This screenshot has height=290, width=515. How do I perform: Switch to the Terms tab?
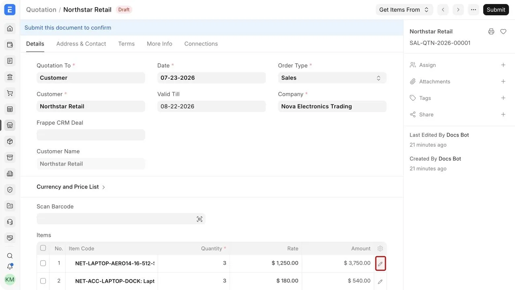(x=126, y=43)
